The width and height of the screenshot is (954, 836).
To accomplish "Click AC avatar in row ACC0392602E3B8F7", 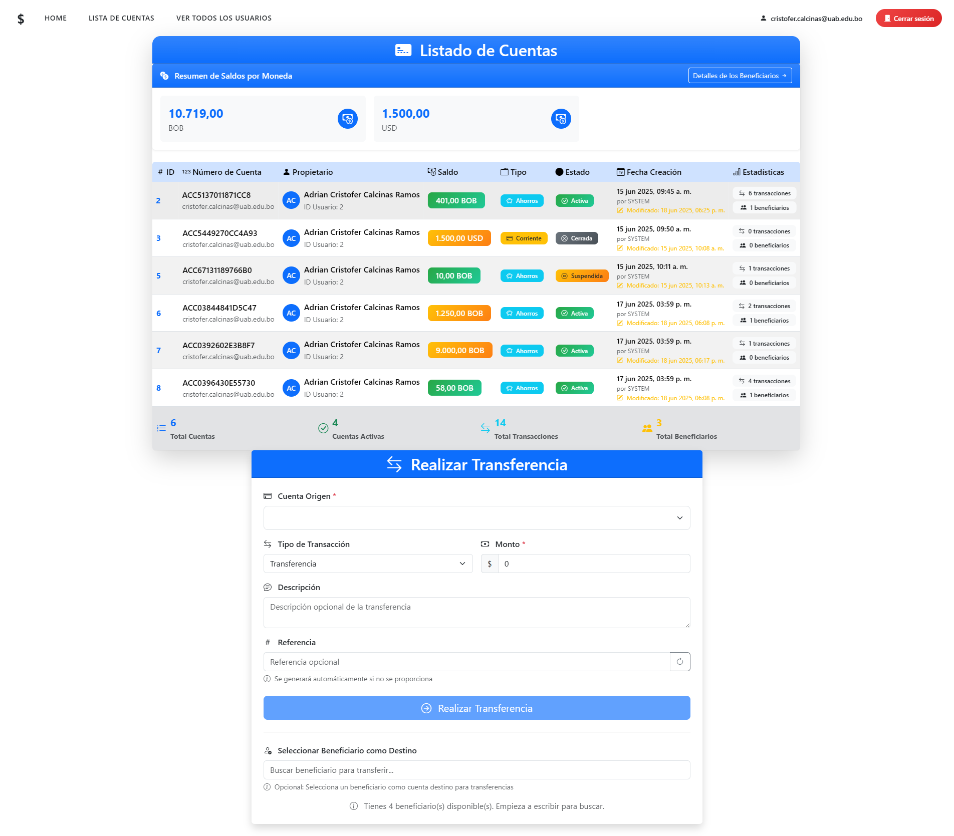I will [291, 351].
